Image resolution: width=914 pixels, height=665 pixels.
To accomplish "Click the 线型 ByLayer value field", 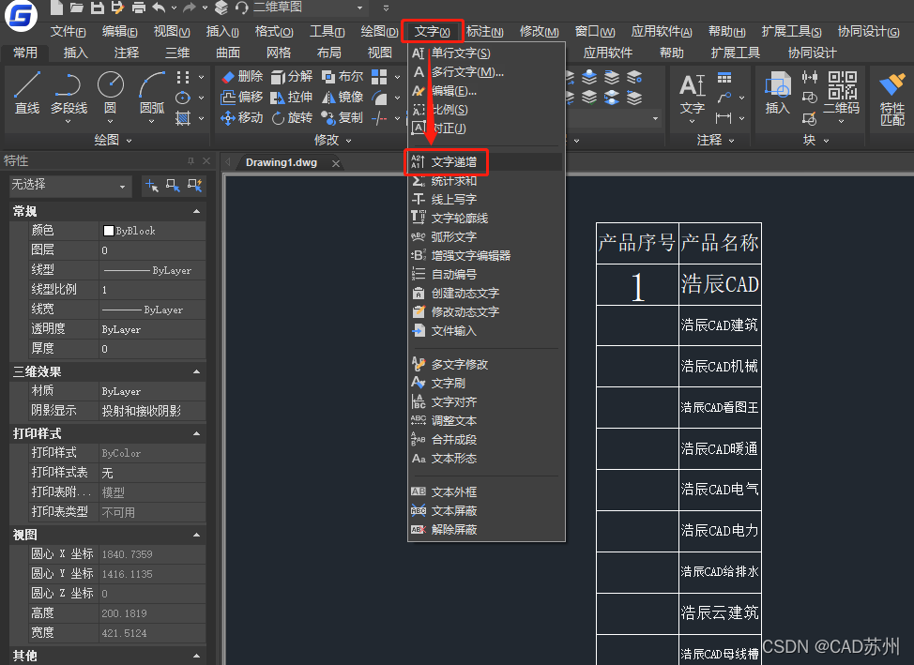I will pos(152,270).
